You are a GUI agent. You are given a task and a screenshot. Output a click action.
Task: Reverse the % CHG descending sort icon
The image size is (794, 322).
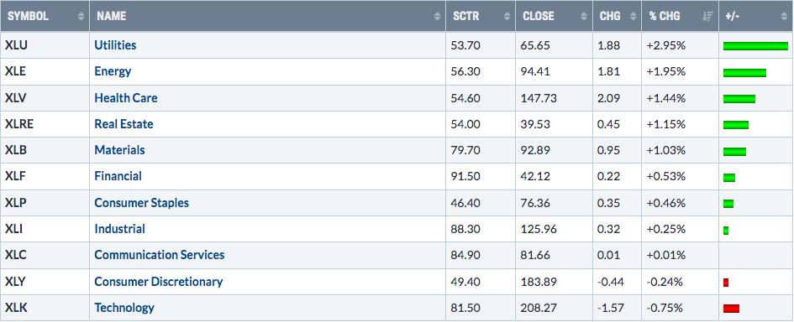click(x=708, y=16)
